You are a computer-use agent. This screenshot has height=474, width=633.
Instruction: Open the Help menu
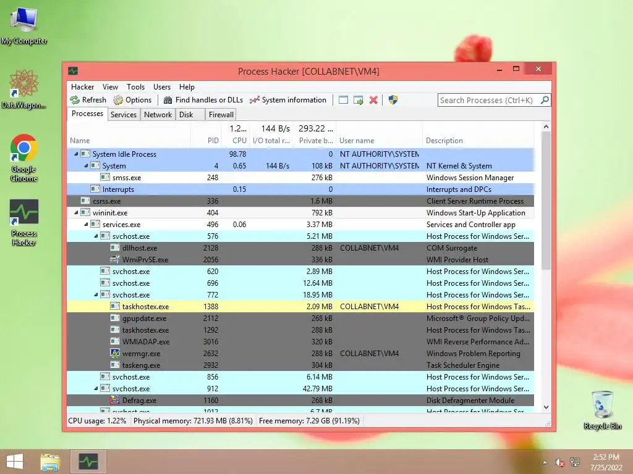pos(187,87)
